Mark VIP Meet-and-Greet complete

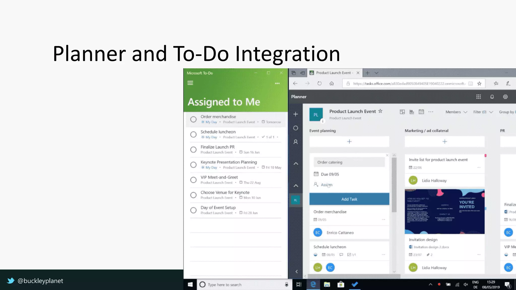pyautogui.click(x=193, y=180)
